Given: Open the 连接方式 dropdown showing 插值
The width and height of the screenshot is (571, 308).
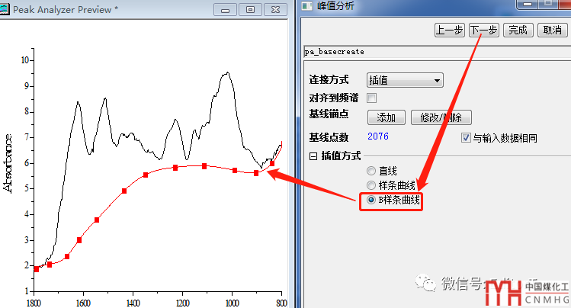Looking at the screenshot, I should (405, 80).
